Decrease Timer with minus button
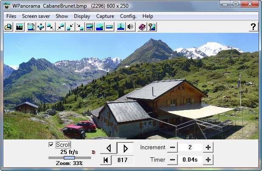262x171 pixels. (172, 160)
